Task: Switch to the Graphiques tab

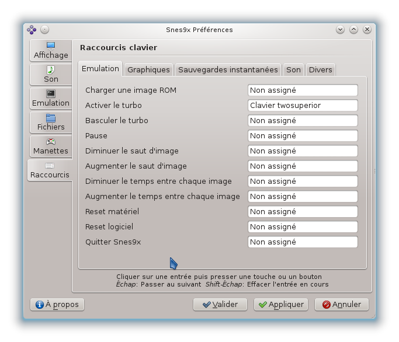Action: tap(148, 69)
